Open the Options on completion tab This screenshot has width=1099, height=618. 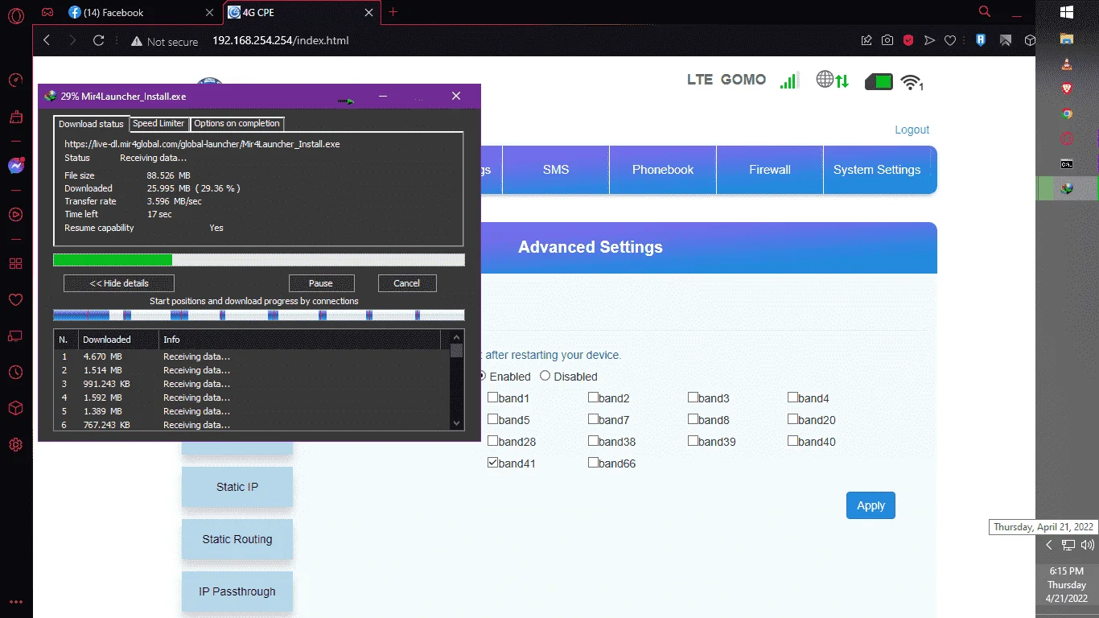237,123
